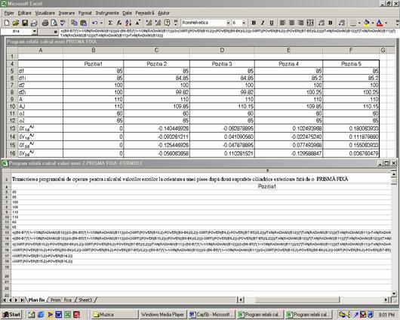Screen dimensions: 400x320
Task: Undo the last action
Action: [x=94, y=23]
